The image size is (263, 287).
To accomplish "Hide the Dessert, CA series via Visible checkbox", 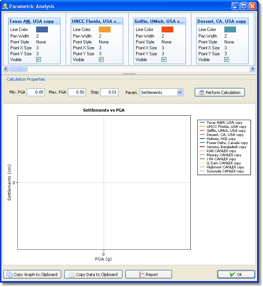I will pyautogui.click(x=227, y=59).
